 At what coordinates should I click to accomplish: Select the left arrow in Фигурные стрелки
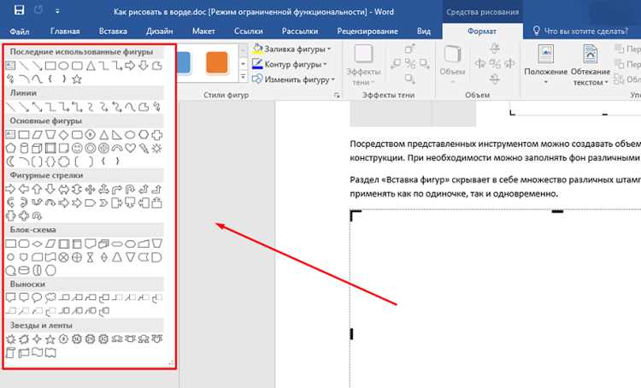pos(24,189)
